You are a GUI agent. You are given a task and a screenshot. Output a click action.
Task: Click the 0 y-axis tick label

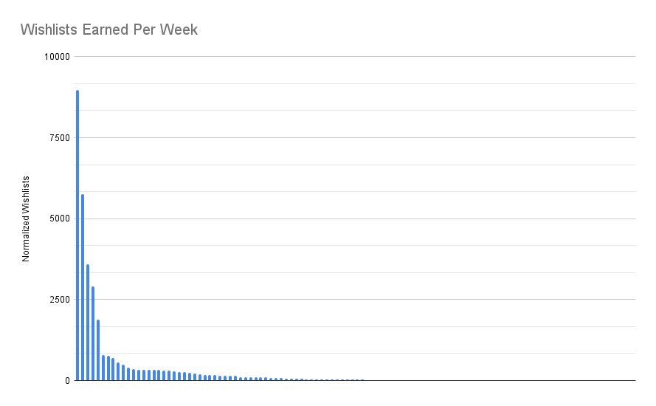pyautogui.click(x=67, y=381)
